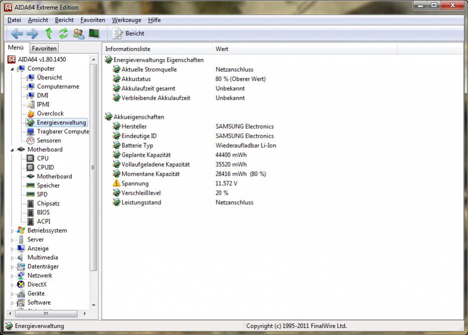The width and height of the screenshot is (468, 335).
Task: Click the green up-level arrow icon
Action: point(49,34)
